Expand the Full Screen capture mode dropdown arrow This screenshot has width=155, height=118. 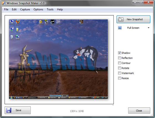[x=148, y=28]
